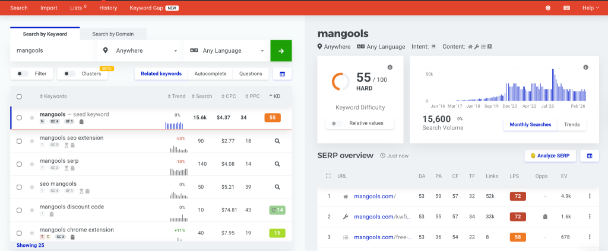Screen dimensions: 608x251
Task: Open the keyboard shortcuts icon
Action: tap(566, 8)
